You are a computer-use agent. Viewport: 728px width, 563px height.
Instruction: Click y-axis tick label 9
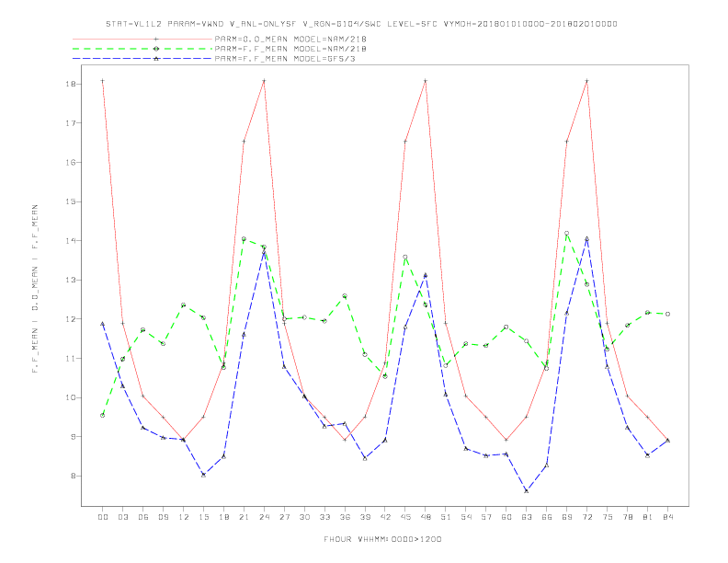click(74, 437)
